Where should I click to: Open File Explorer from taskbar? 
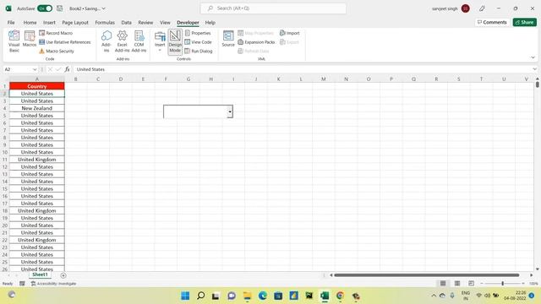(x=247, y=296)
